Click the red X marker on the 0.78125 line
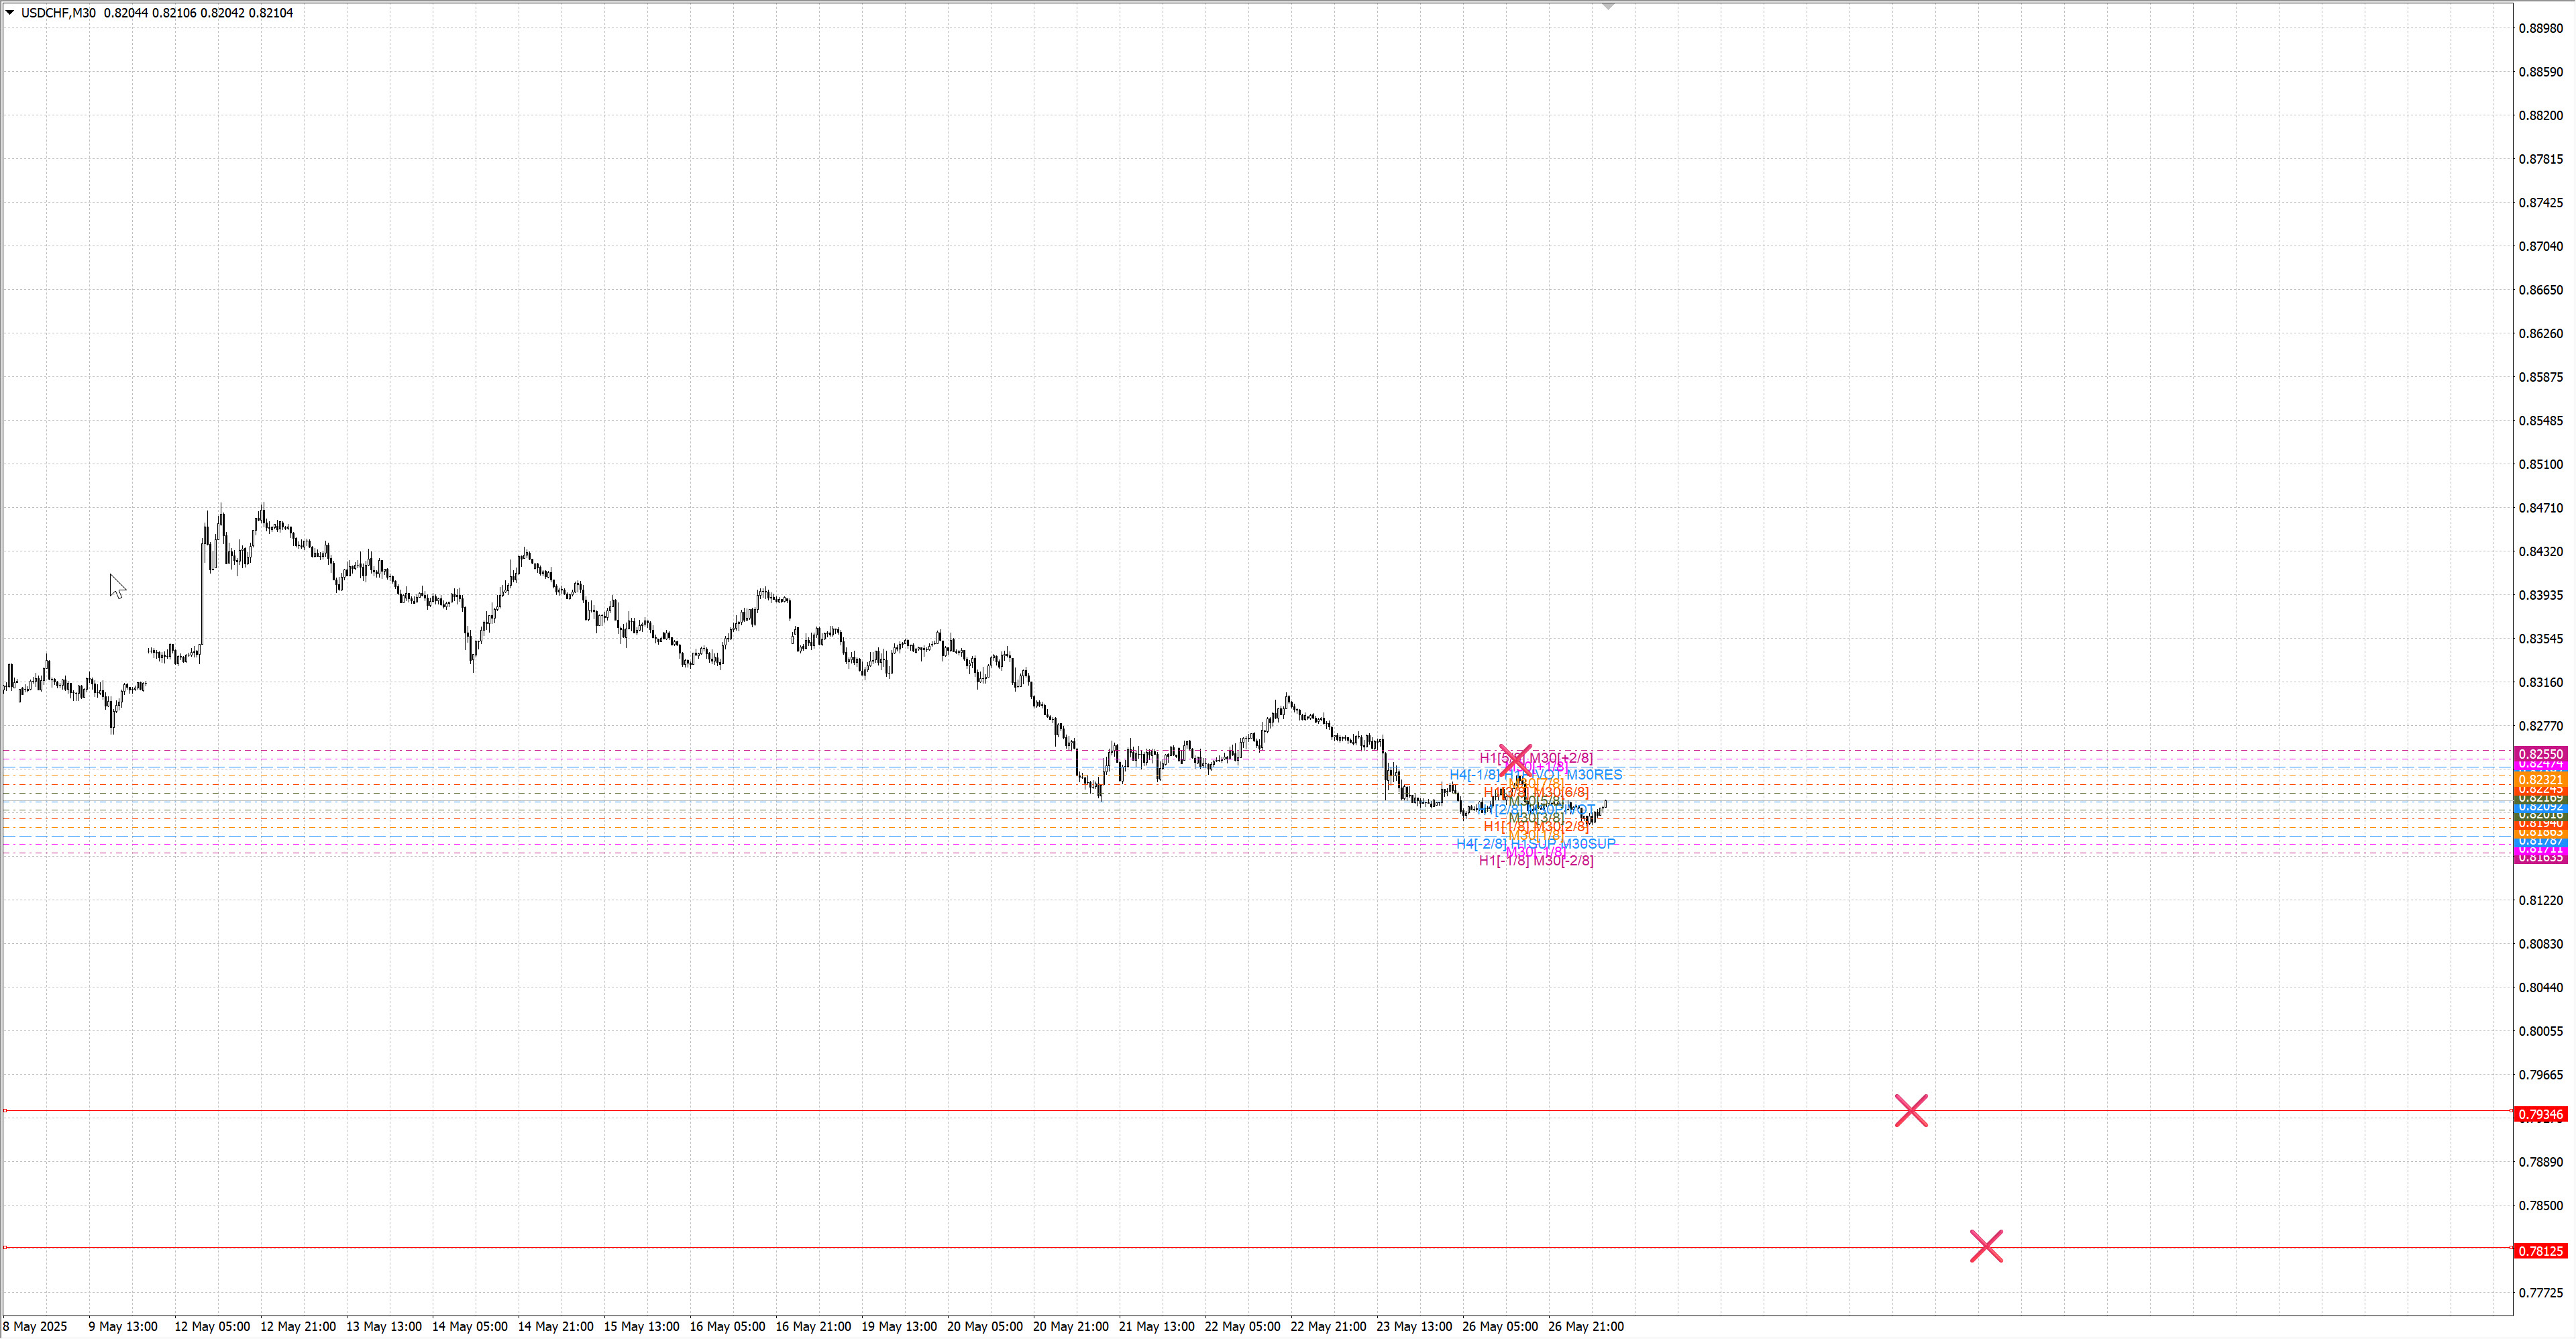Screen dimensions: 2576x1339 [x=1986, y=1246]
